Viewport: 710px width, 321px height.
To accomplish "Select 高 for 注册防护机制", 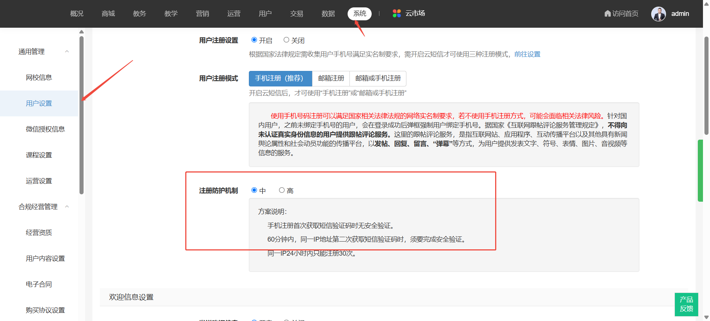I will click(x=282, y=190).
